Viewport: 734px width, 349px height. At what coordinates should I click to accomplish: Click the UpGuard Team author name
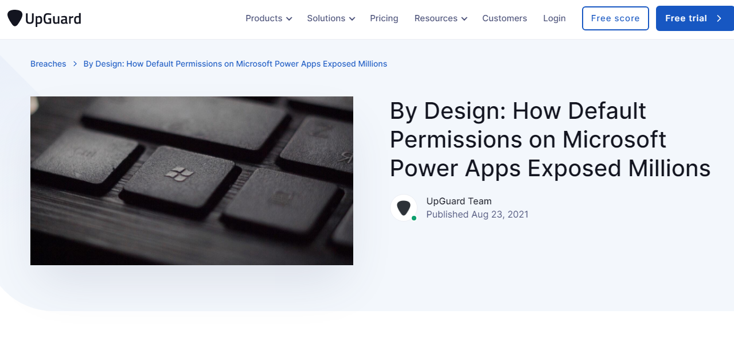[x=459, y=201]
